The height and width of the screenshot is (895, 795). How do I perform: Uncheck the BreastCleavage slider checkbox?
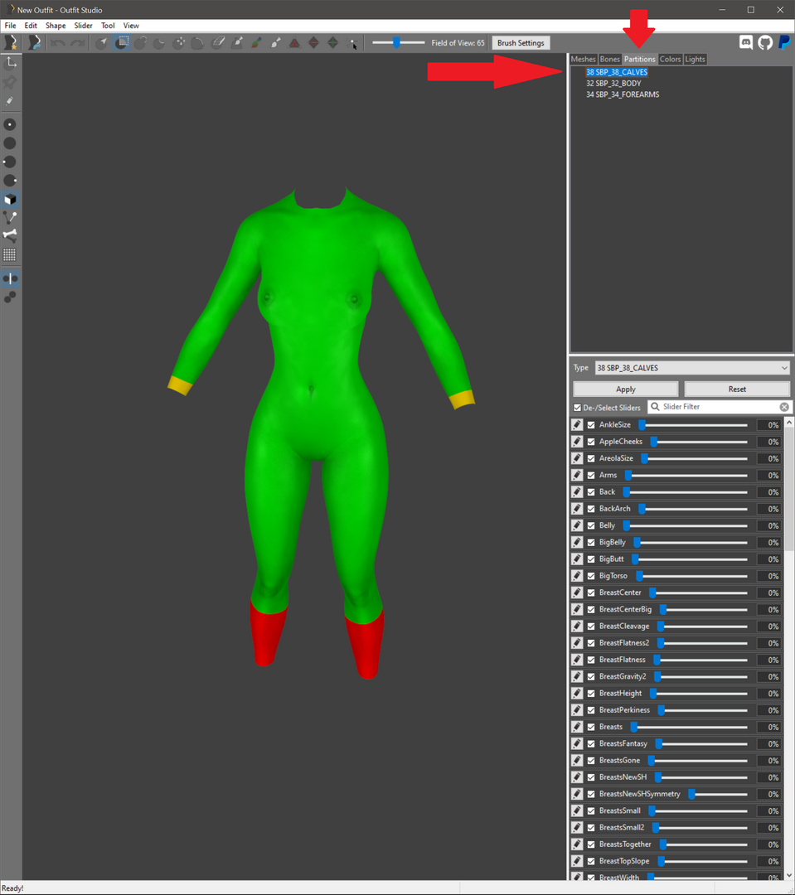pos(591,626)
